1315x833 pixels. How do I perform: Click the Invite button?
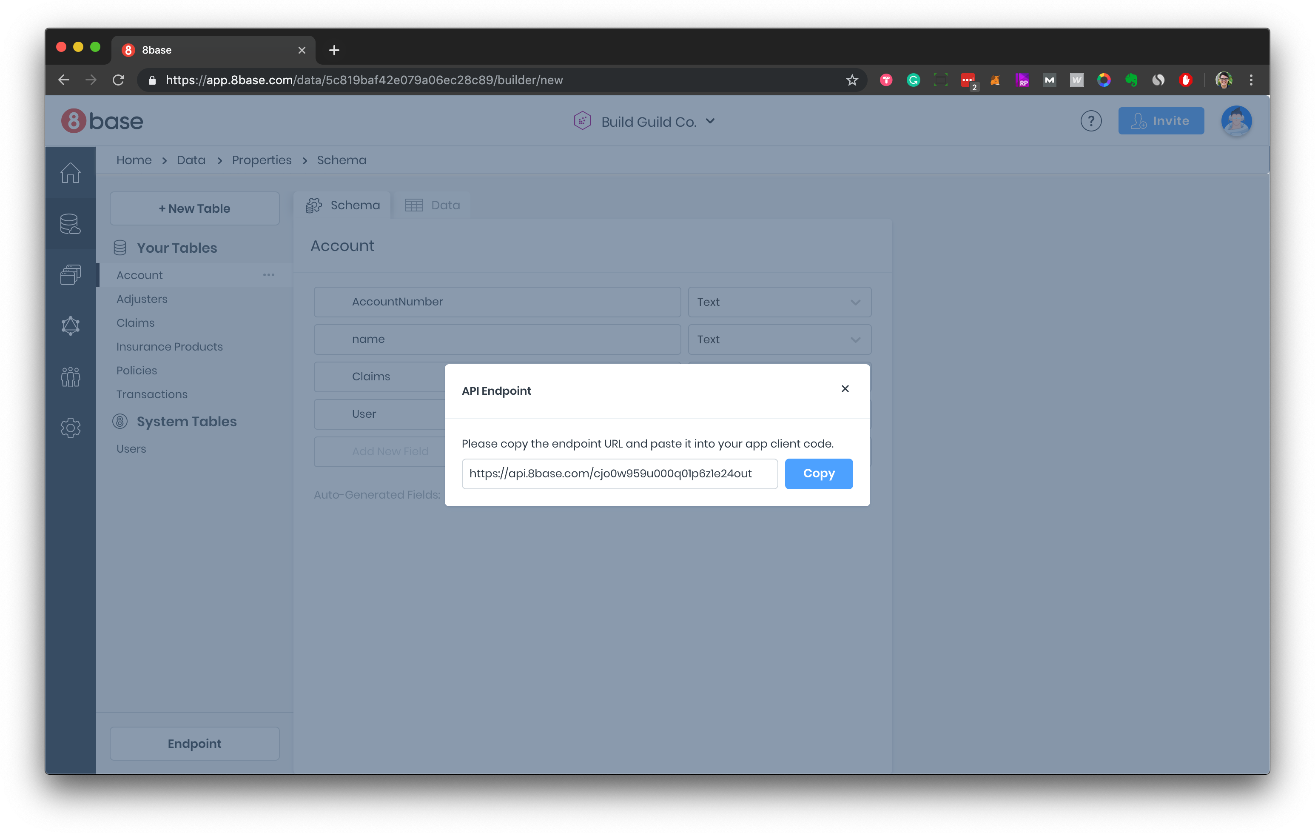(1161, 121)
